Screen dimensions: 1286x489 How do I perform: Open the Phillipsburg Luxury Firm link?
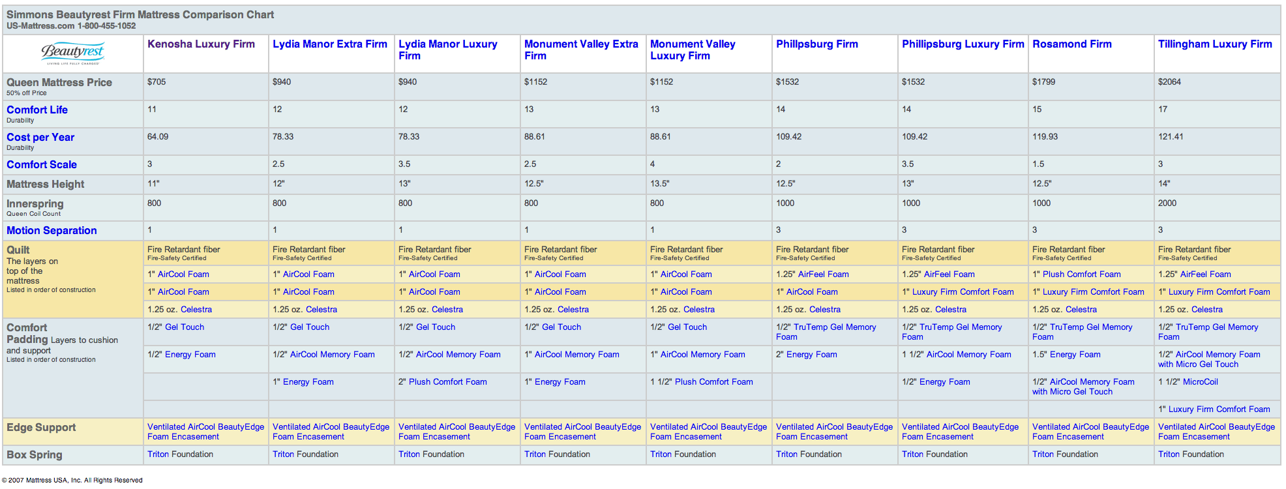(x=963, y=44)
